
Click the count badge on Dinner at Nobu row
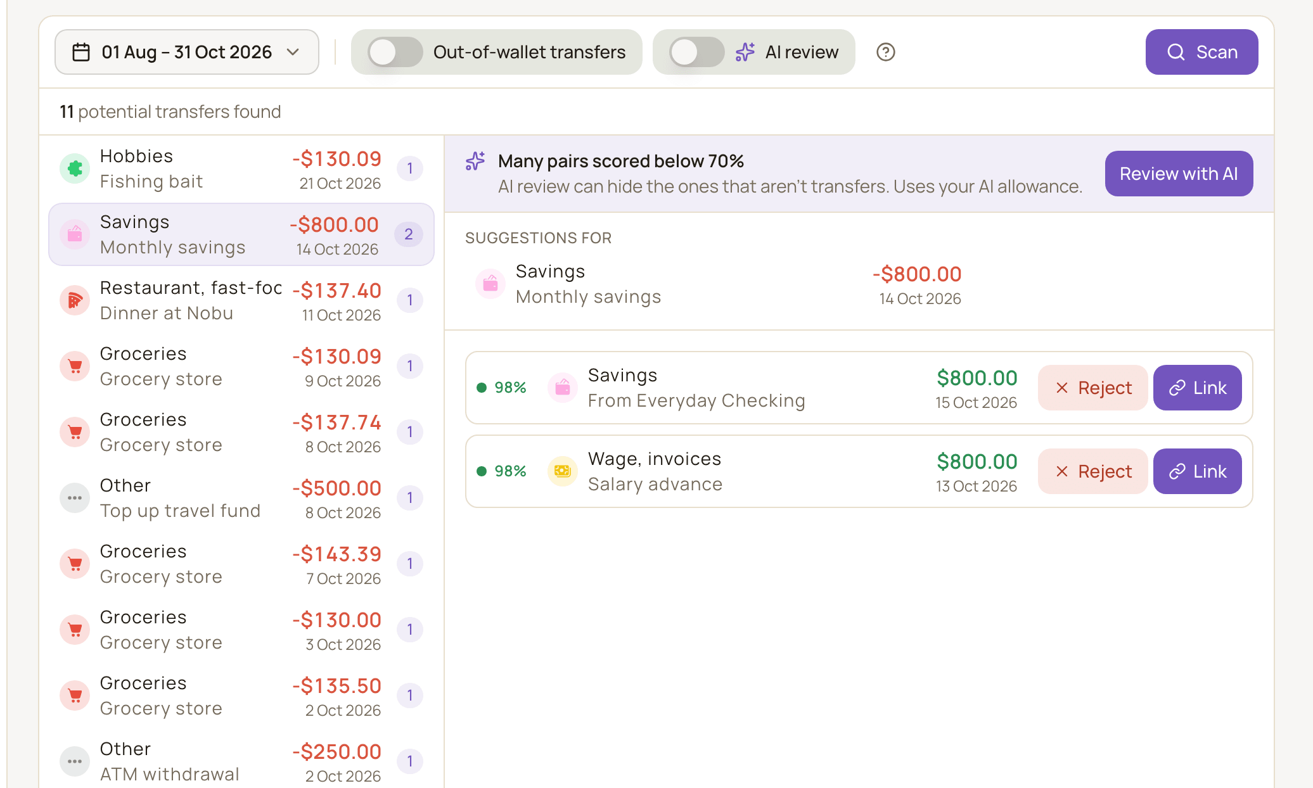[x=410, y=300]
